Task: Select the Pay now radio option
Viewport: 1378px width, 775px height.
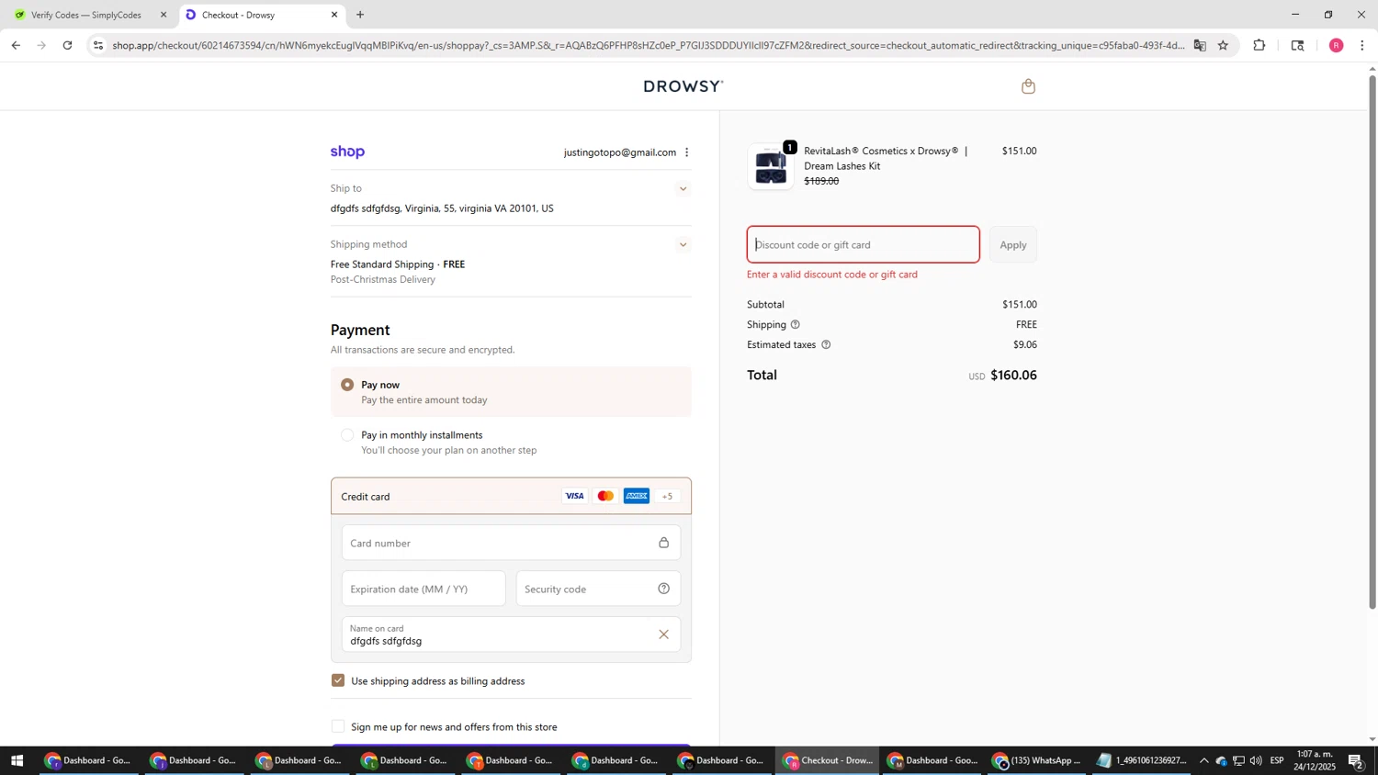Action: [347, 385]
